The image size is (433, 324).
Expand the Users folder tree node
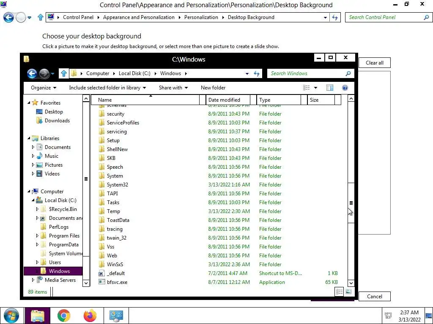pyautogui.click(x=37, y=262)
